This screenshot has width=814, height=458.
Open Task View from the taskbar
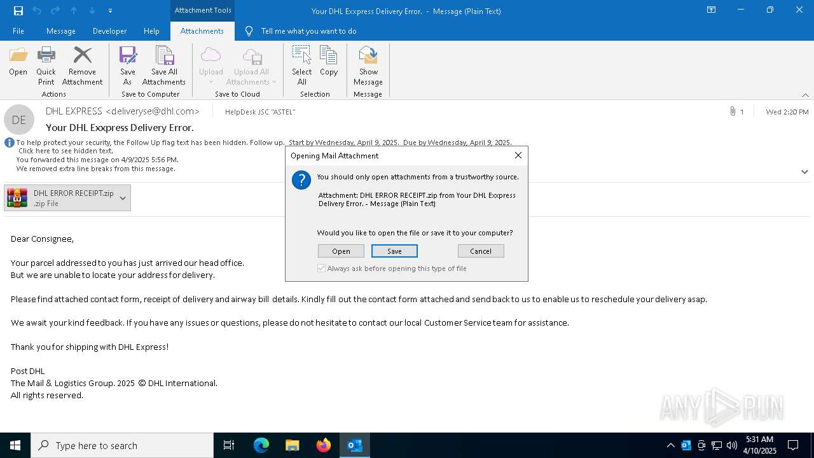tap(229, 445)
